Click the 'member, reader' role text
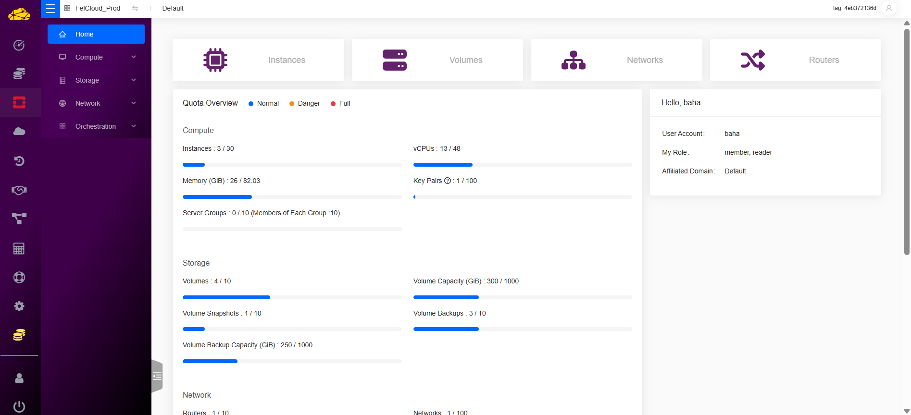911x415 pixels. click(749, 152)
